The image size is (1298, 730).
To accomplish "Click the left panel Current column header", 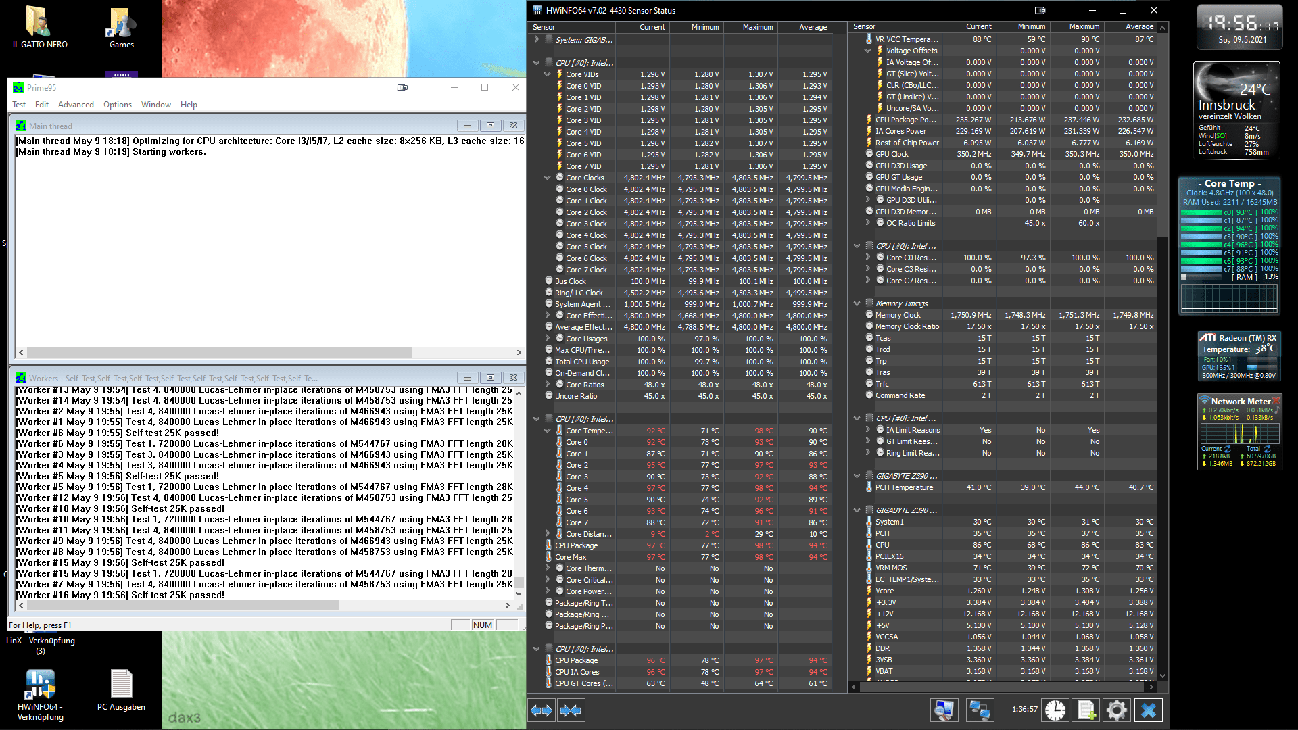I will (642, 27).
